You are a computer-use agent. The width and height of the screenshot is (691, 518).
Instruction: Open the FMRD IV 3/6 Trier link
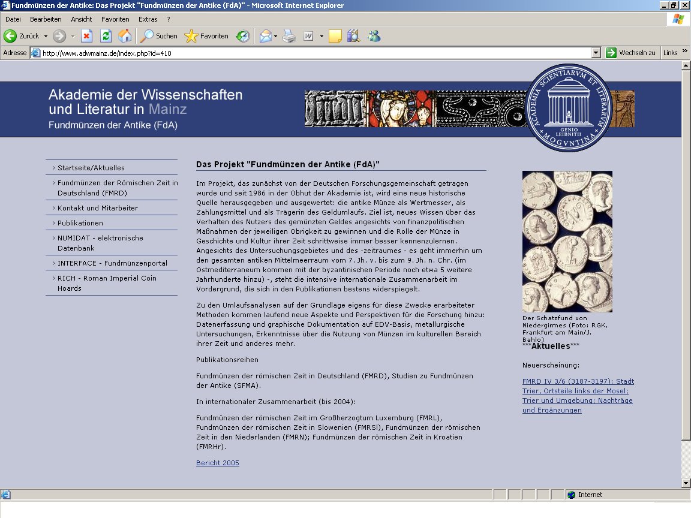click(x=578, y=396)
